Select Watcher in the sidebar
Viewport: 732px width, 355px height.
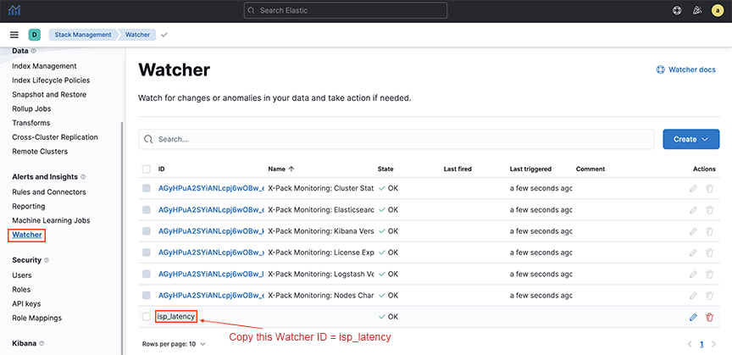tap(27, 235)
